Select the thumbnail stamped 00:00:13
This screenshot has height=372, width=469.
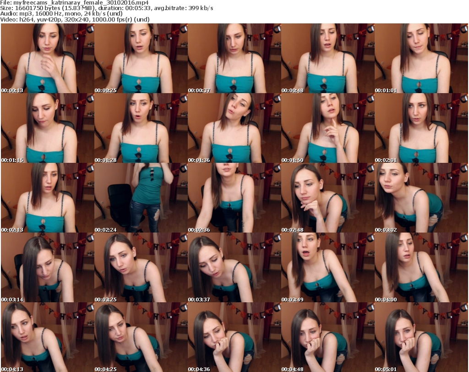(x=48, y=58)
